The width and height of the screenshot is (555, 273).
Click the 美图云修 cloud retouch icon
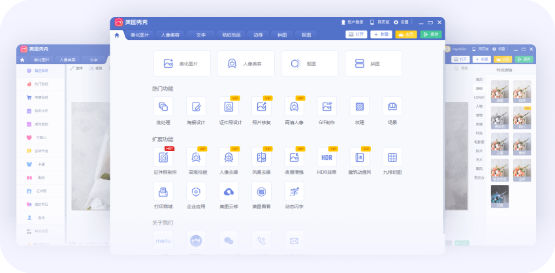tap(229, 191)
